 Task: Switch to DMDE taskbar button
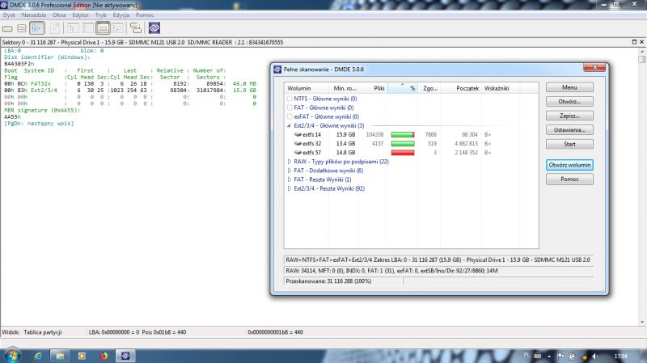[x=125, y=356]
